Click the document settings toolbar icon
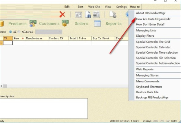 click(113, 14)
